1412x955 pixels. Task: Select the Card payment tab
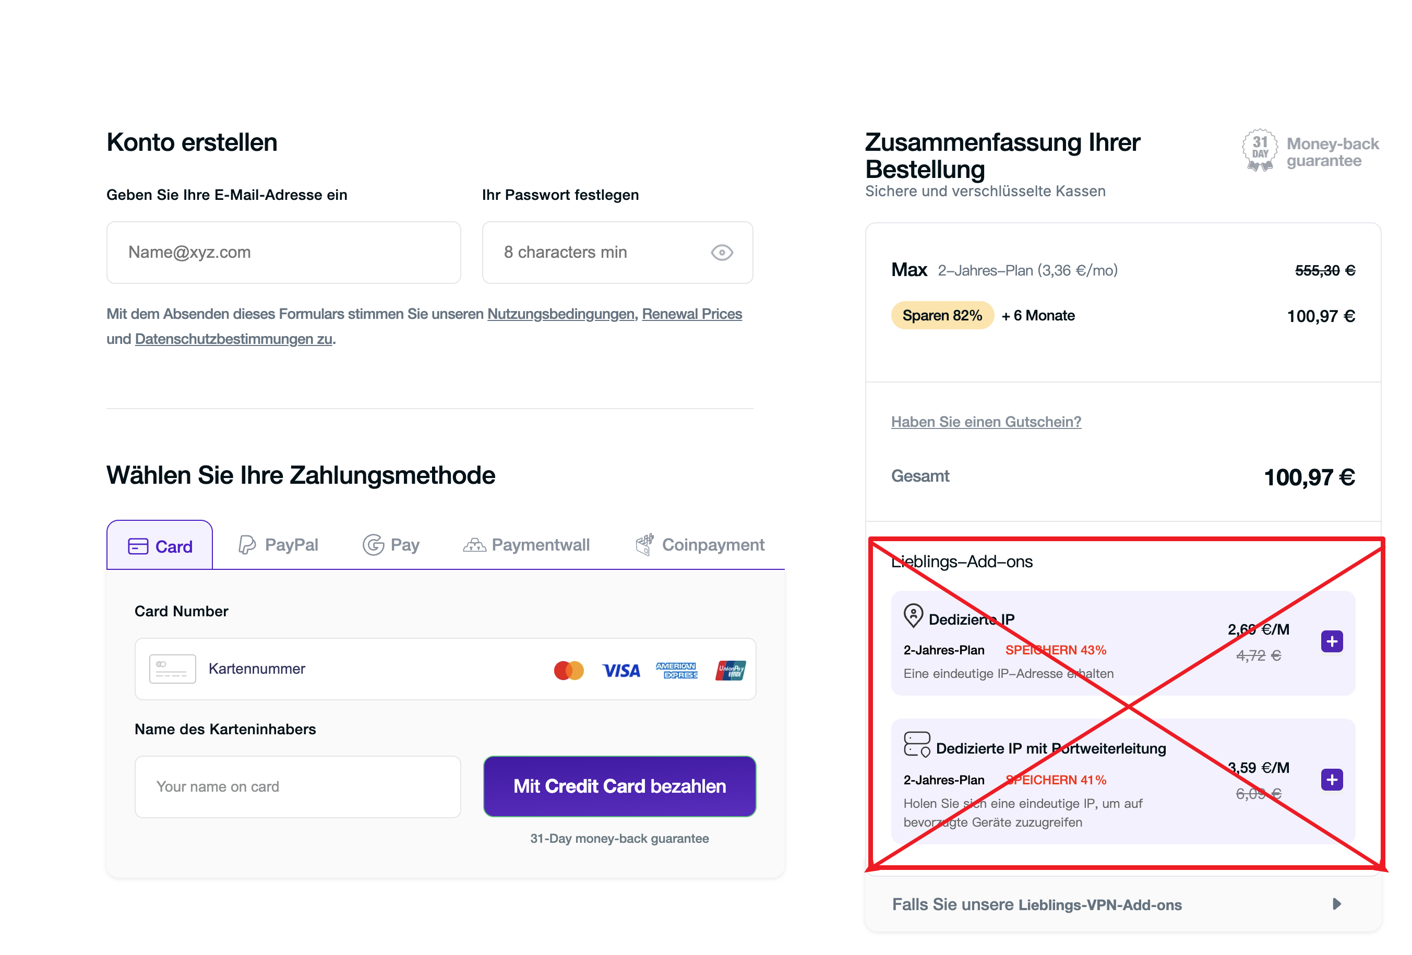tap(160, 546)
